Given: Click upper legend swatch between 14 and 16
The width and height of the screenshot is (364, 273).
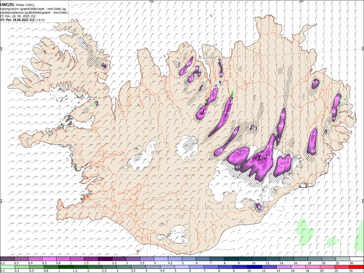Looking at the screenshot, I should tap(287, 259).
